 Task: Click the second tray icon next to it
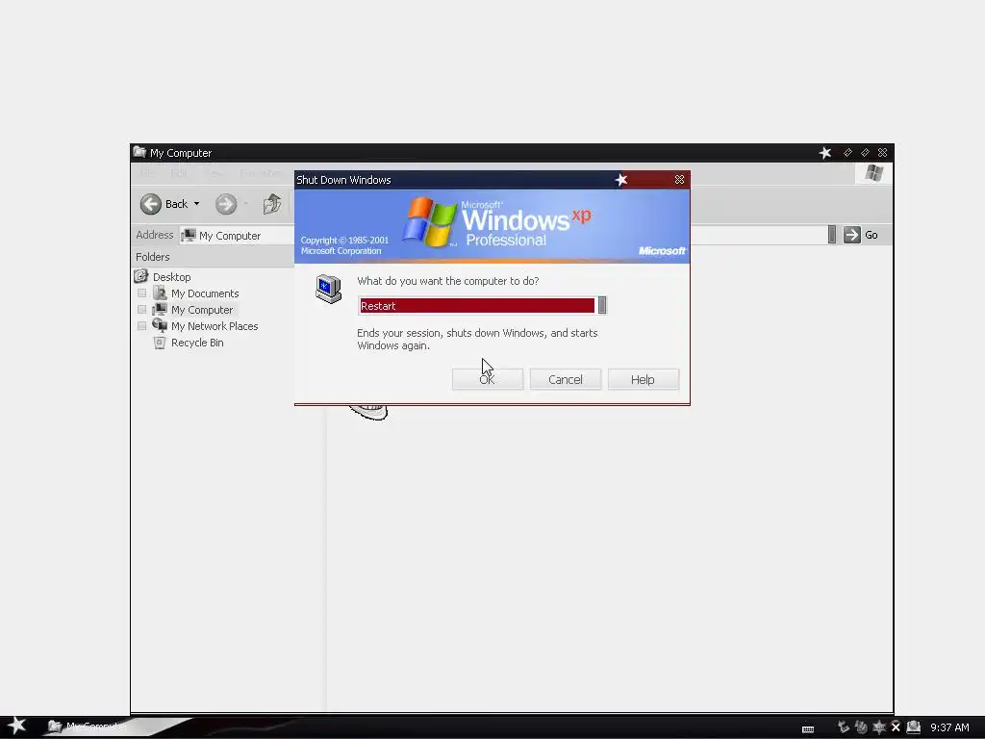861,727
